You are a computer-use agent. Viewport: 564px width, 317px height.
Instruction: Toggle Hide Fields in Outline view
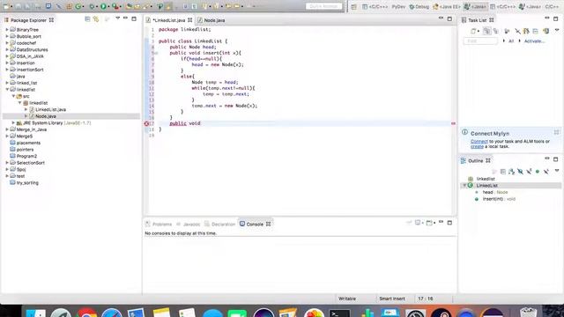(x=520, y=172)
